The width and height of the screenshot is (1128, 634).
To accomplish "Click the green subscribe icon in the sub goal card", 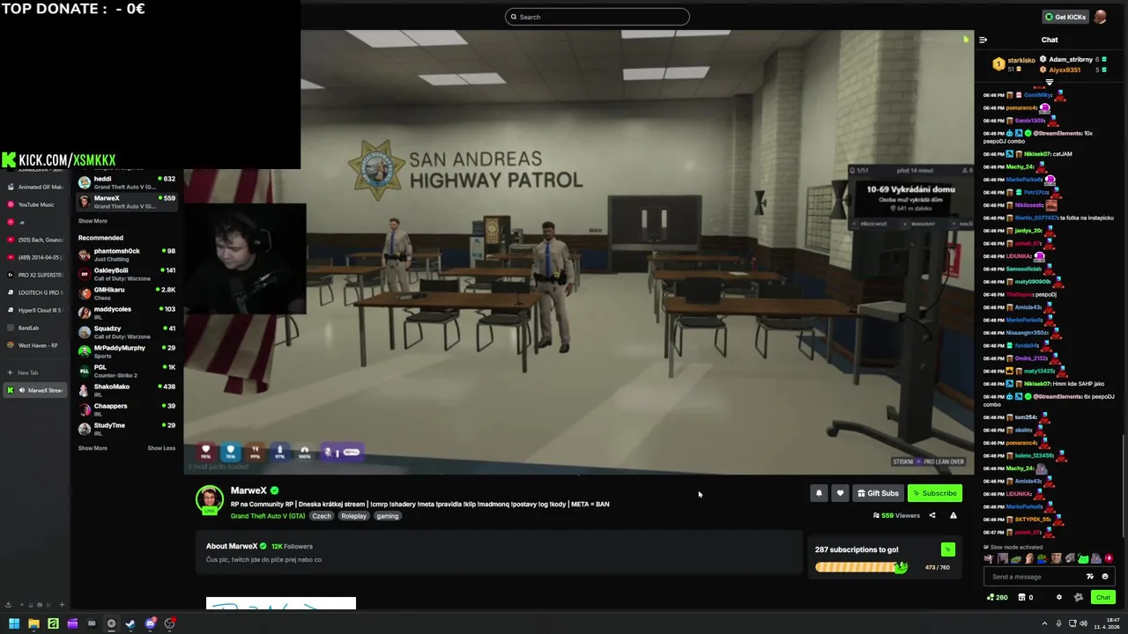I will (x=948, y=549).
